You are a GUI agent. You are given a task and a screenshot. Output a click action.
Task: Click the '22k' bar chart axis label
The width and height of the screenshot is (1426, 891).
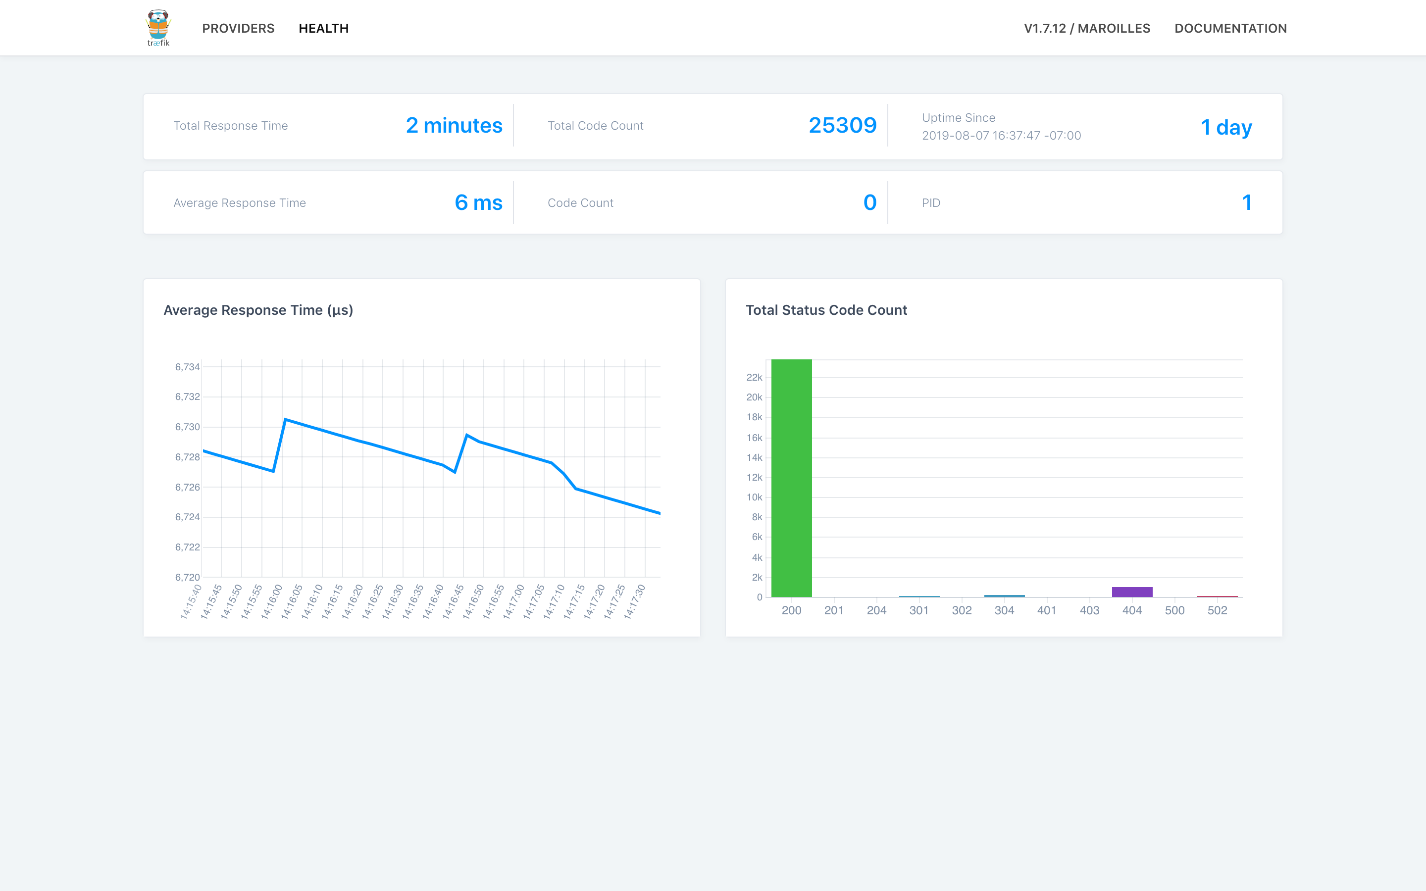[x=754, y=377]
